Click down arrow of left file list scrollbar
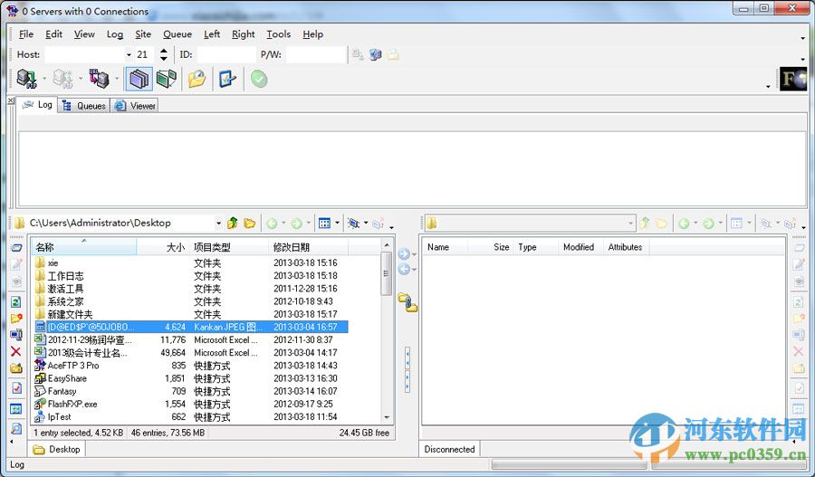This screenshot has height=477, width=815. click(386, 417)
